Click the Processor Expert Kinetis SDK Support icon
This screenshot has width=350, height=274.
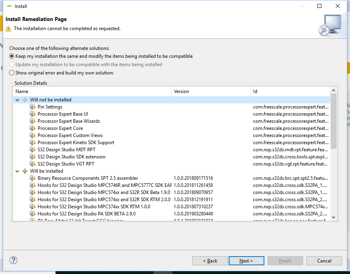click(x=33, y=143)
